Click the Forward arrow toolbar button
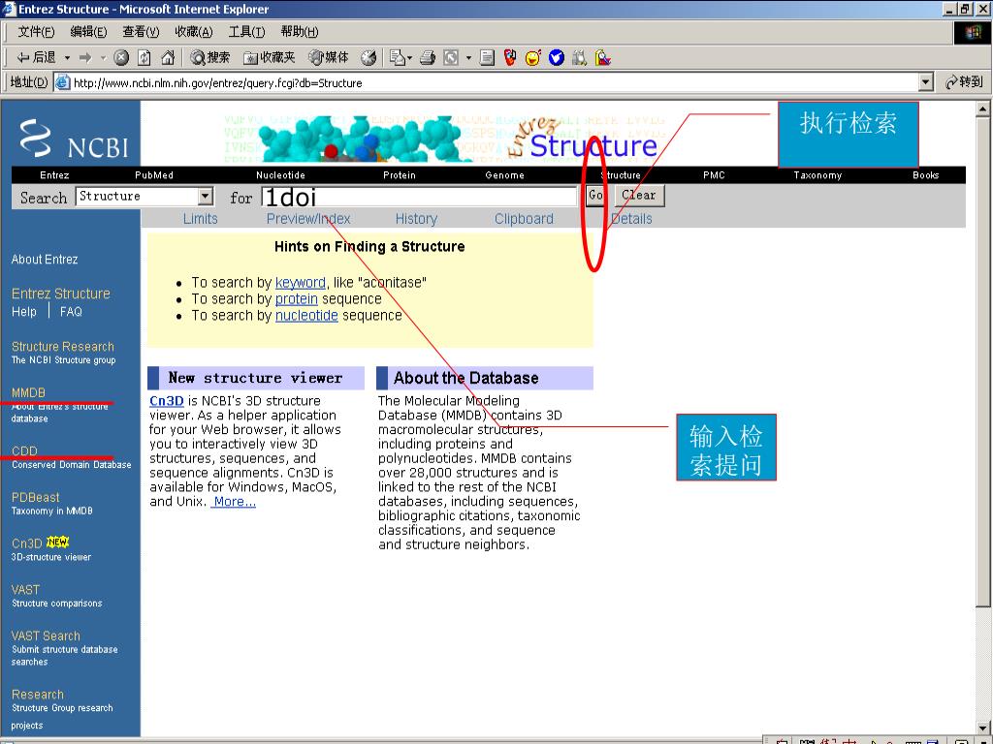The width and height of the screenshot is (993, 744). click(x=85, y=57)
